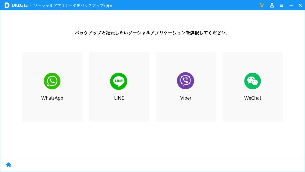Click the UltData logo in title bar
The image size is (305, 172).
tap(7, 5)
